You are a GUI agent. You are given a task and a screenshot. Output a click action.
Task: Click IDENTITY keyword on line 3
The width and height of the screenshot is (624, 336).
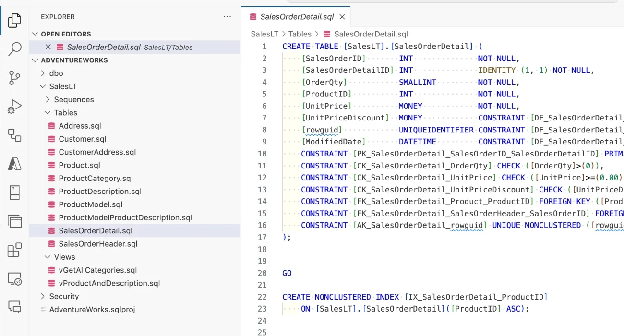coord(497,71)
